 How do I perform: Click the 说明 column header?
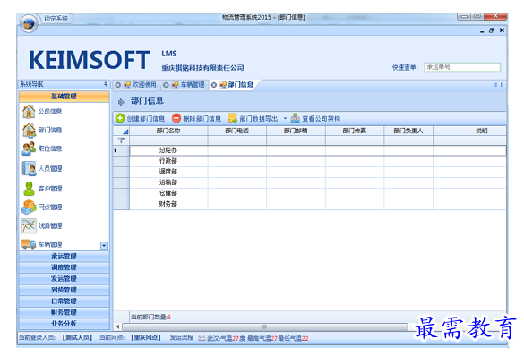469,131
